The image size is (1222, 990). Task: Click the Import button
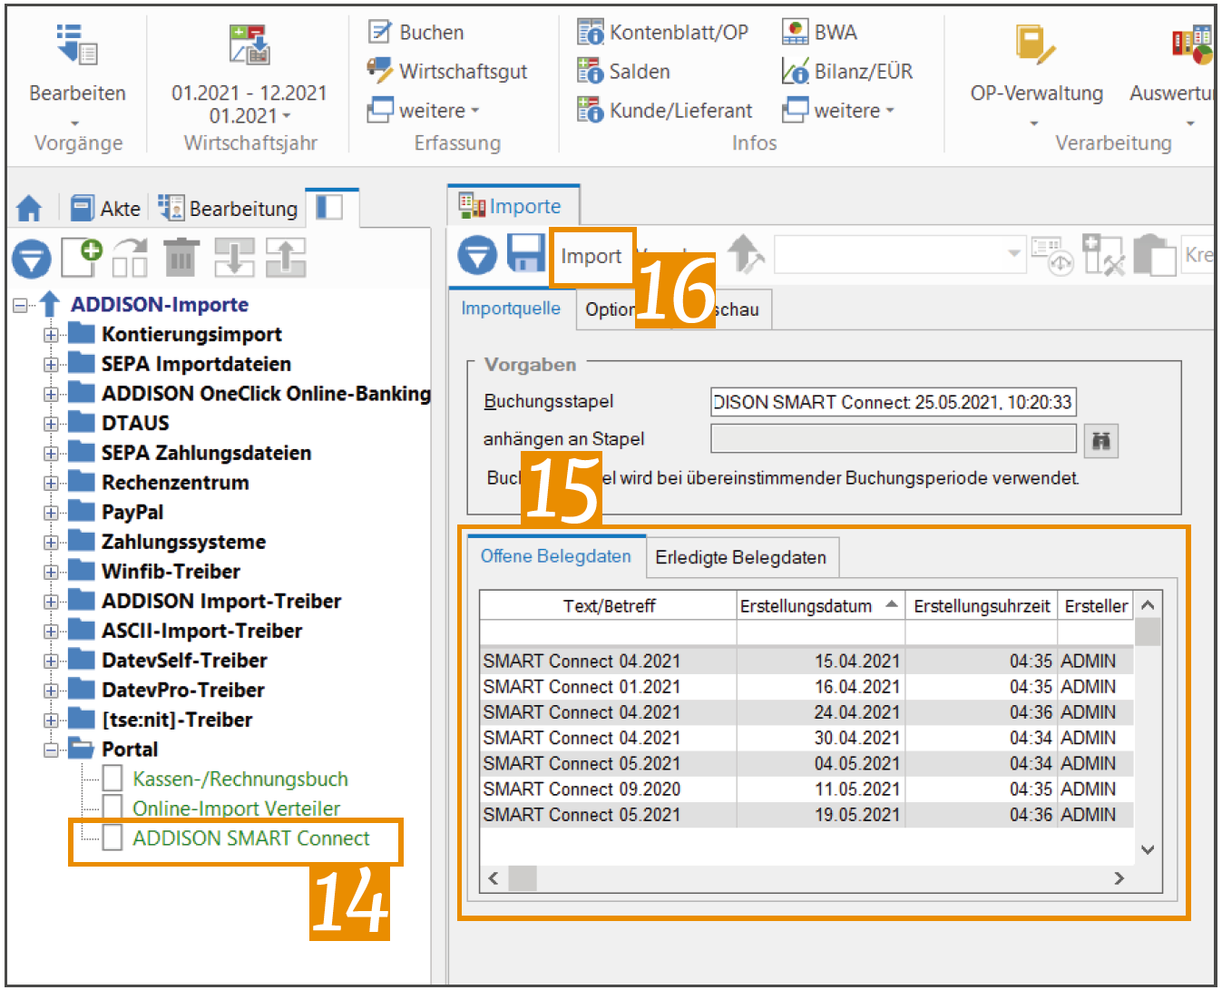tap(591, 256)
